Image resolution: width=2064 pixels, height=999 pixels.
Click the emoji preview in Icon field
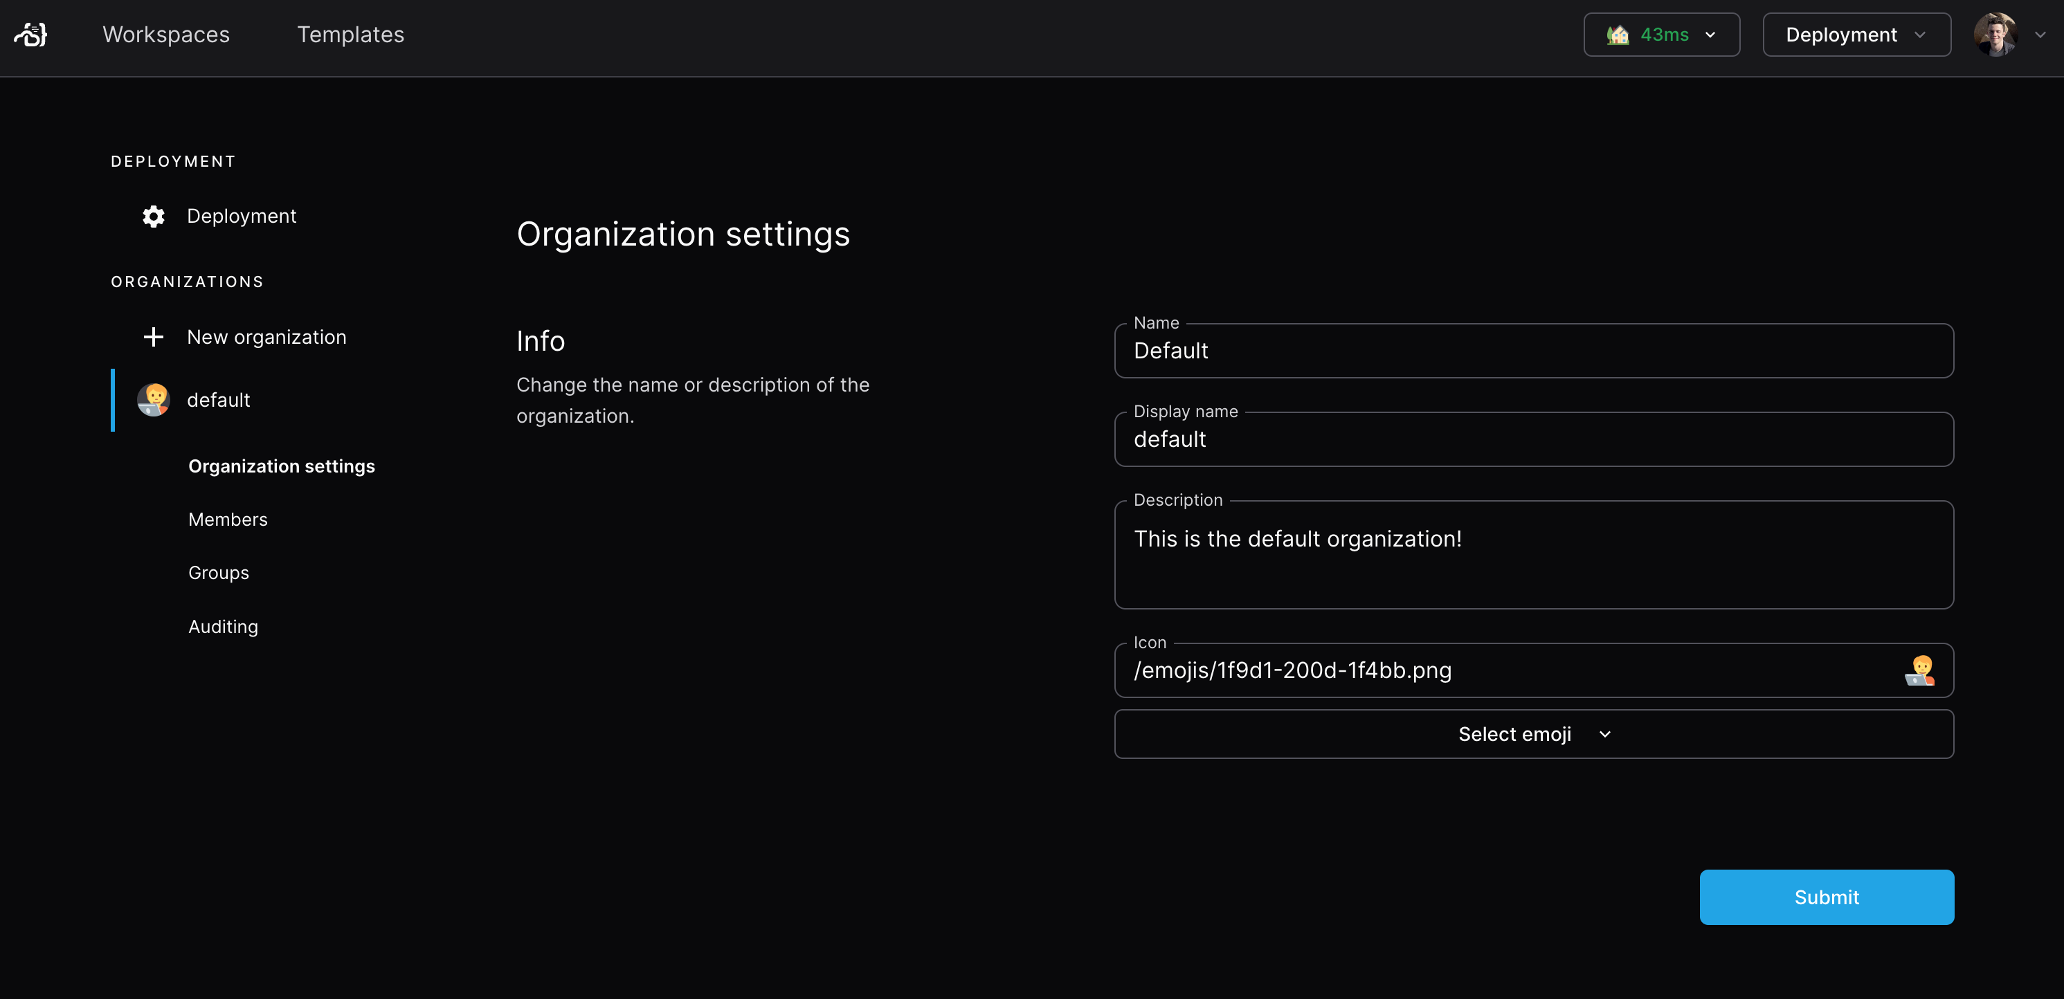[1919, 670]
